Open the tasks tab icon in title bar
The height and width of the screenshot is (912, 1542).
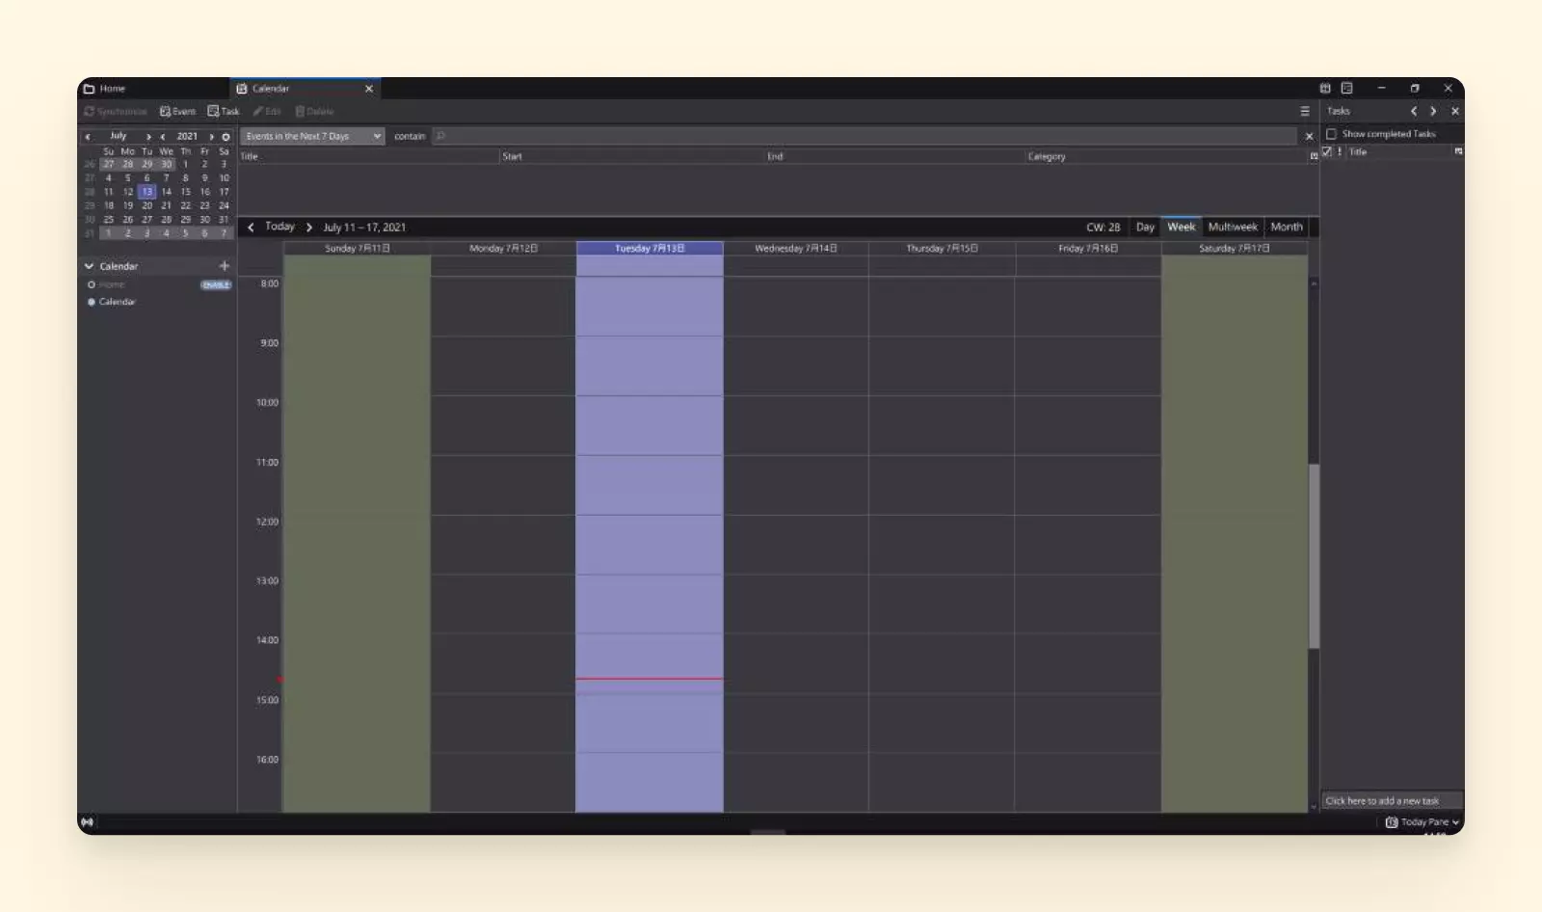pyautogui.click(x=1347, y=89)
